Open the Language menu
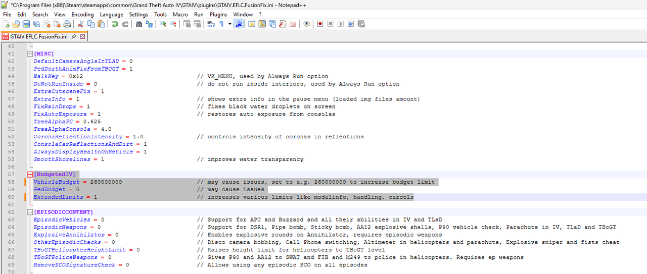The image size is (647, 274). click(111, 15)
